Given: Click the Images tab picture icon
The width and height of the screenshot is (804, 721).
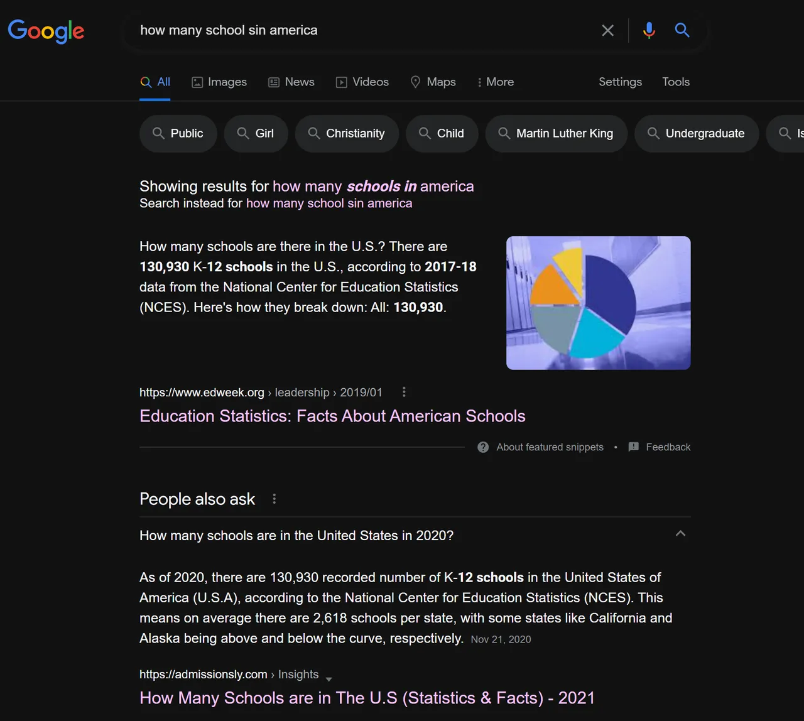Looking at the screenshot, I should tap(197, 82).
